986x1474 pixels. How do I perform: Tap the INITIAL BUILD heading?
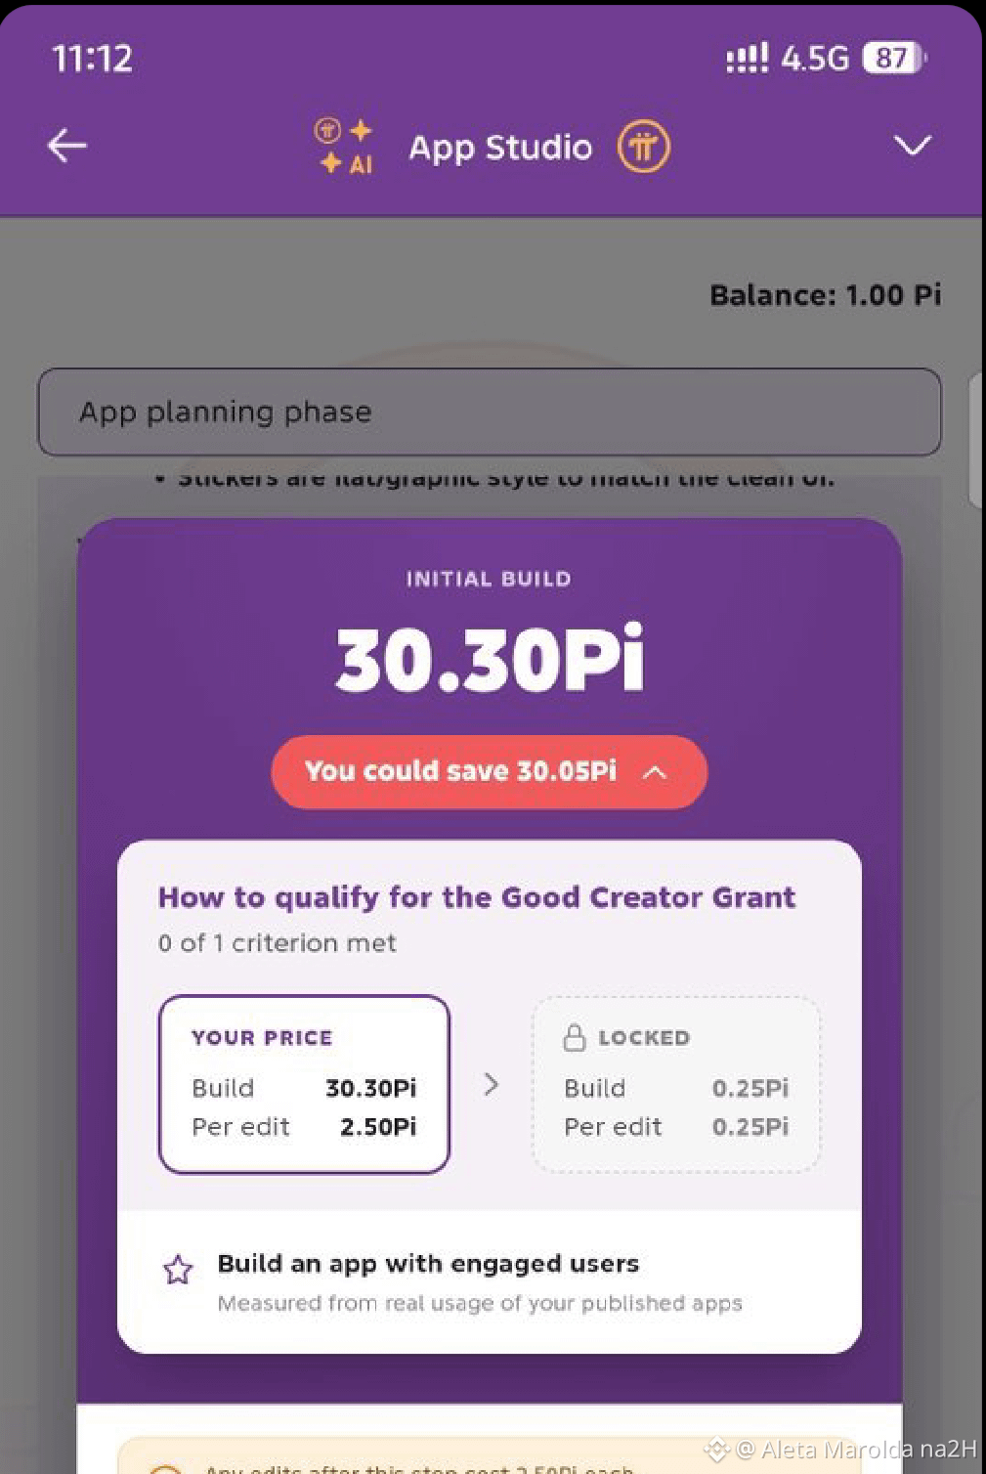coord(489,579)
